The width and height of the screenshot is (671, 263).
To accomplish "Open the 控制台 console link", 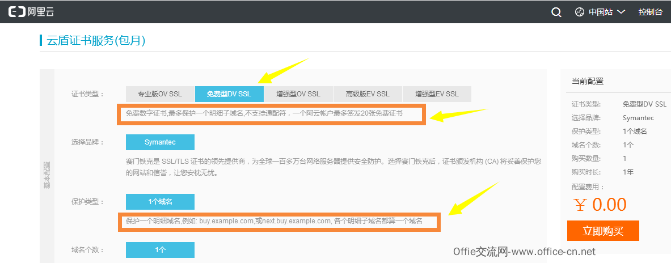I will (651, 12).
